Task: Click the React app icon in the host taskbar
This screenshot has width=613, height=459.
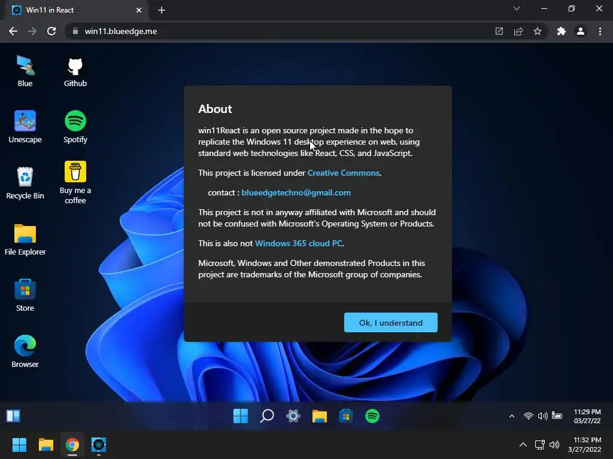Action: tap(99, 445)
